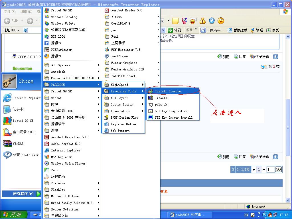The height and width of the screenshot is (219, 292).
Task: Click Protel 99 SE icon at top of programs list
Action: (x=47, y=10)
